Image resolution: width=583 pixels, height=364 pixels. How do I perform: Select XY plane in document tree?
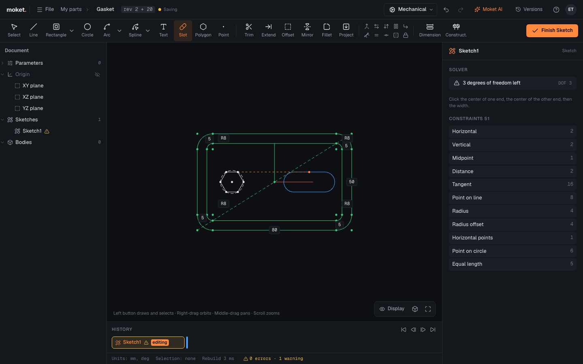(x=33, y=86)
